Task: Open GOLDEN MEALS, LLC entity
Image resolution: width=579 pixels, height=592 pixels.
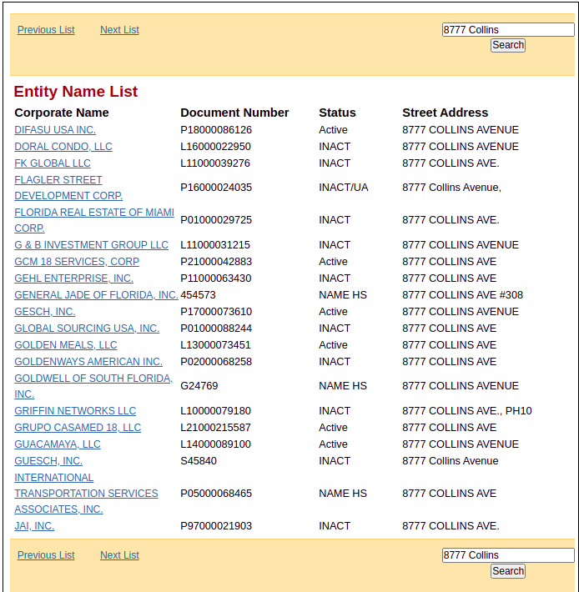Action: coord(66,344)
